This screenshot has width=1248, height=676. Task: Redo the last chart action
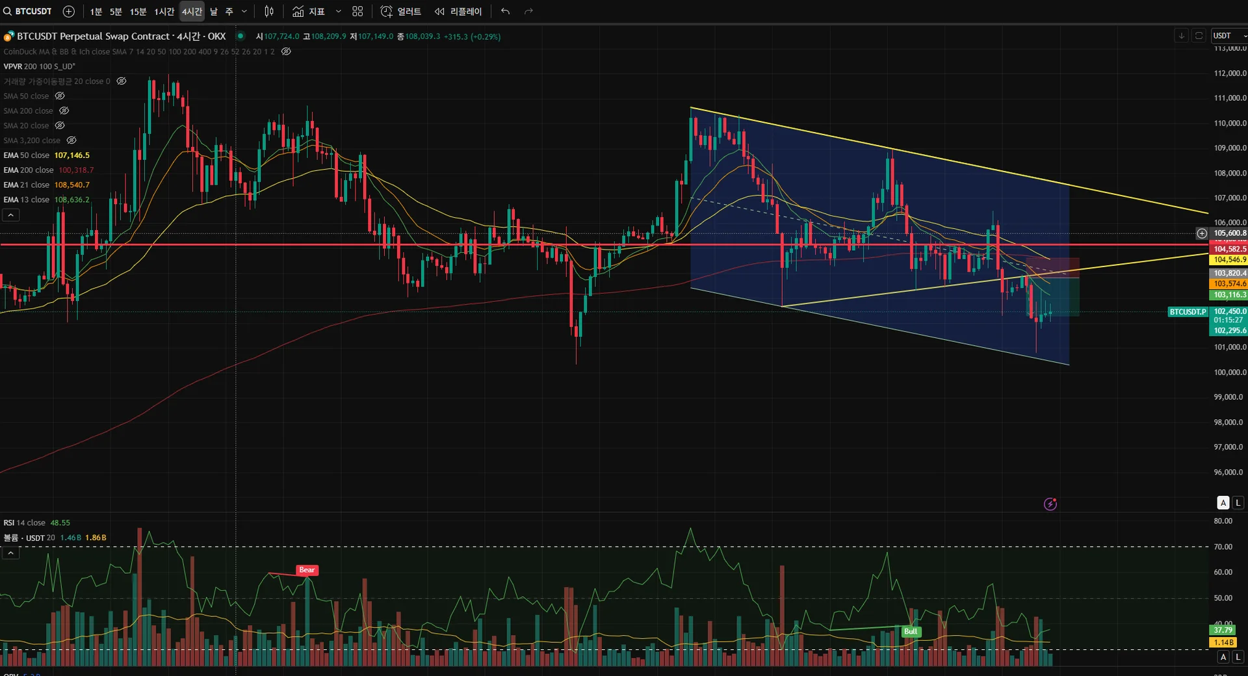click(x=528, y=11)
